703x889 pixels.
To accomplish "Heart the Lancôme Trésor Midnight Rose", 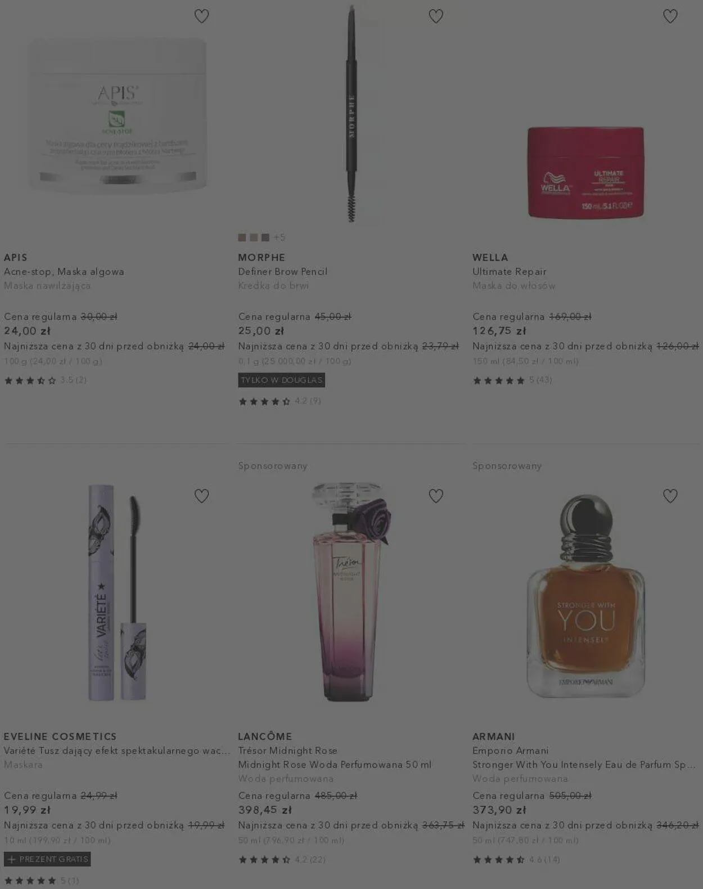I will coord(436,496).
